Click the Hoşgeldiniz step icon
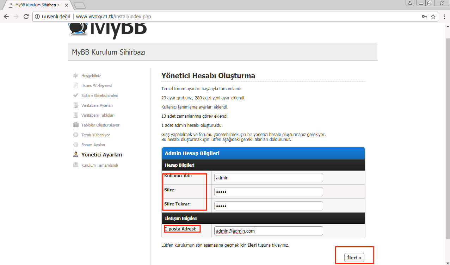 click(x=75, y=75)
